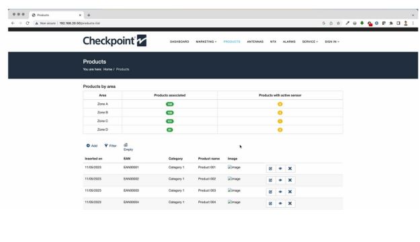Screen dimensions: 420x242
Task: Edit the Product 001 row
Action: pyautogui.click(x=271, y=168)
